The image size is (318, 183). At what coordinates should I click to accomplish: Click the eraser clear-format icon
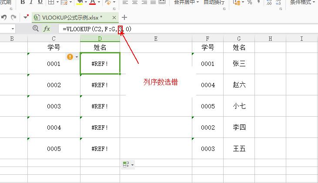point(108,2)
